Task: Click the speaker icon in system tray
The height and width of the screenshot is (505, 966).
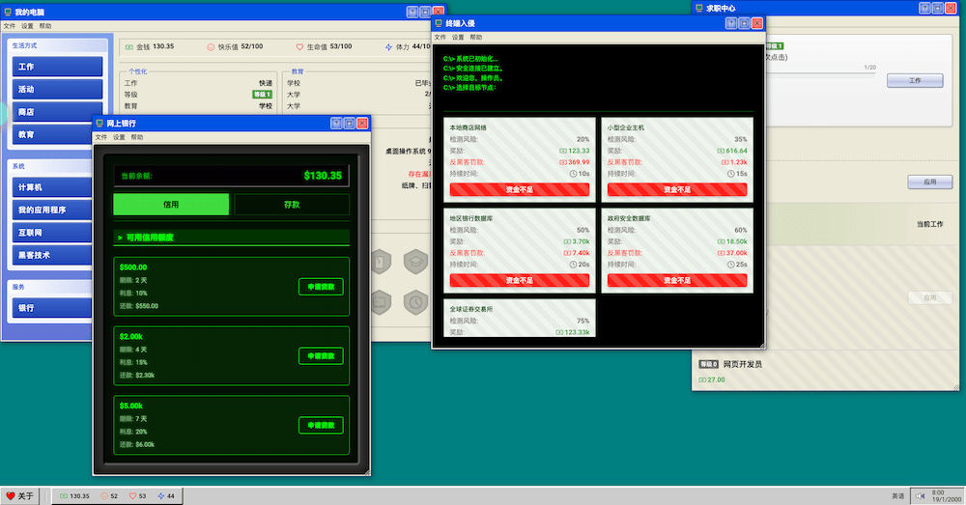Action: [x=920, y=495]
